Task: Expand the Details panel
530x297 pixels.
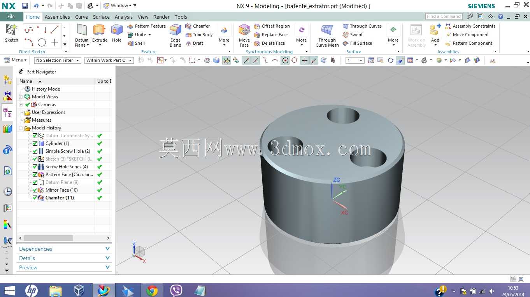Action: click(65, 258)
